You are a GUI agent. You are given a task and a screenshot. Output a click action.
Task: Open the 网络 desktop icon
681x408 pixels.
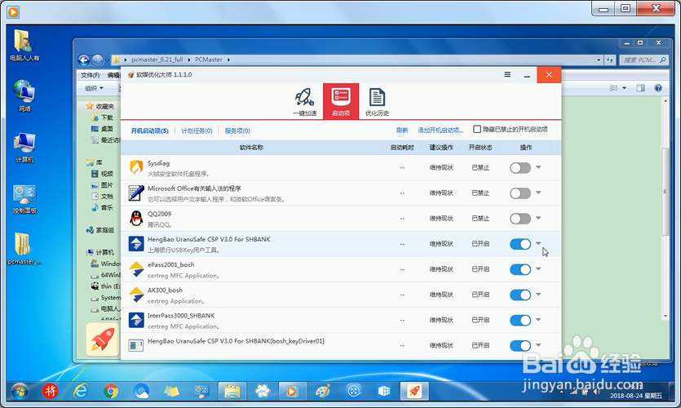[24, 95]
